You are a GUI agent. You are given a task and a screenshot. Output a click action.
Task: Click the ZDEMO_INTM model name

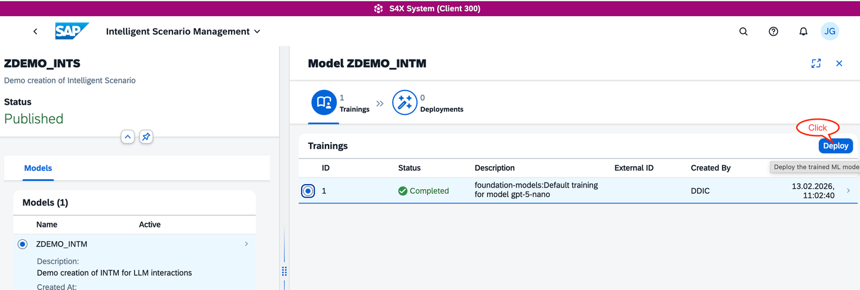[62, 244]
